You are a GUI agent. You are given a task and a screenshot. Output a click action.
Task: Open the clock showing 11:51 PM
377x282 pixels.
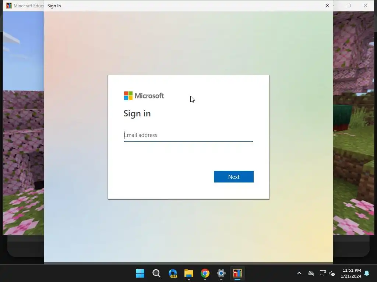pyautogui.click(x=351, y=273)
